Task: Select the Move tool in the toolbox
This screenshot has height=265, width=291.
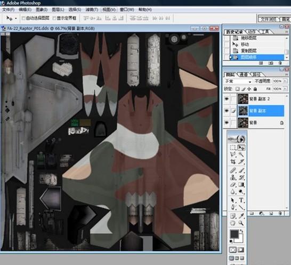Action: [x=241, y=148]
